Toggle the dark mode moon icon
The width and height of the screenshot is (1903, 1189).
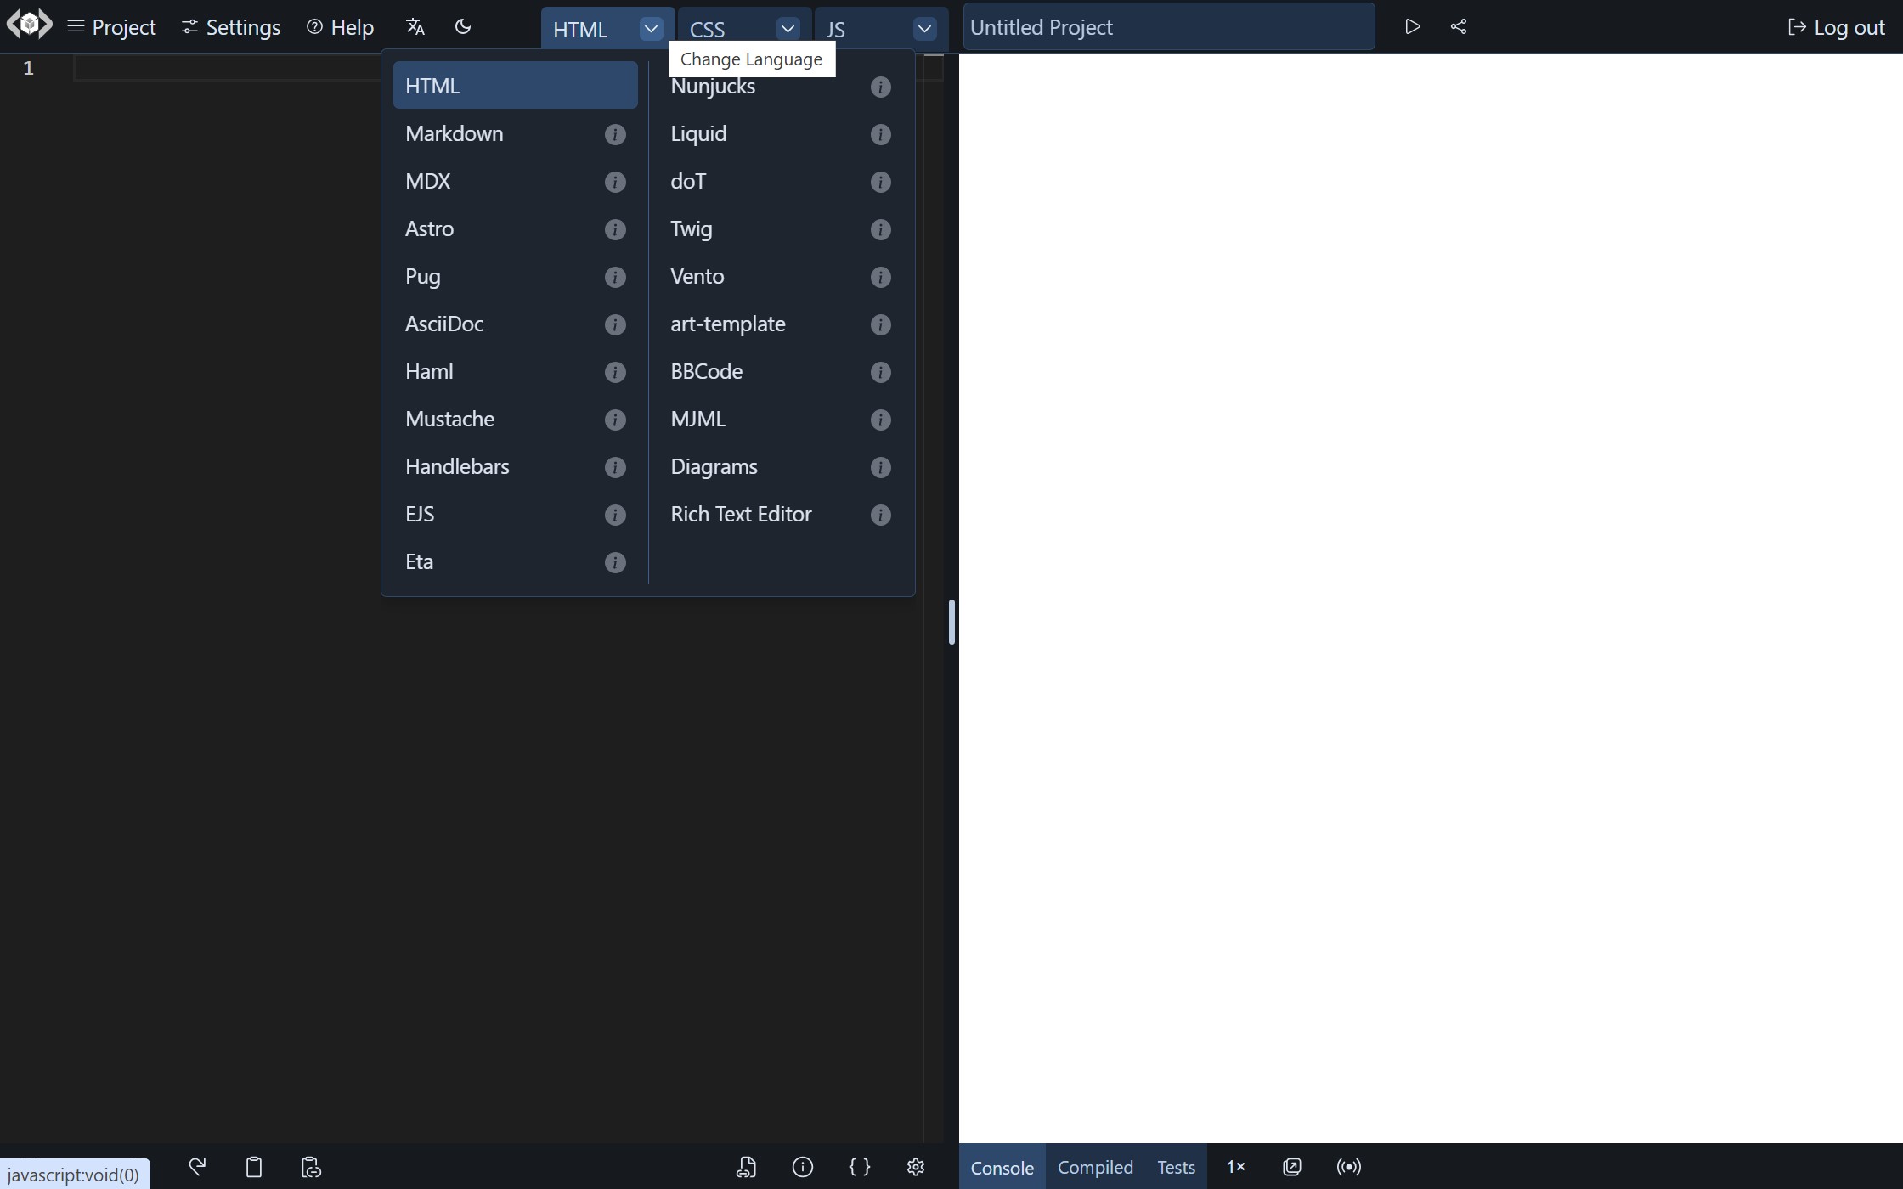[463, 27]
